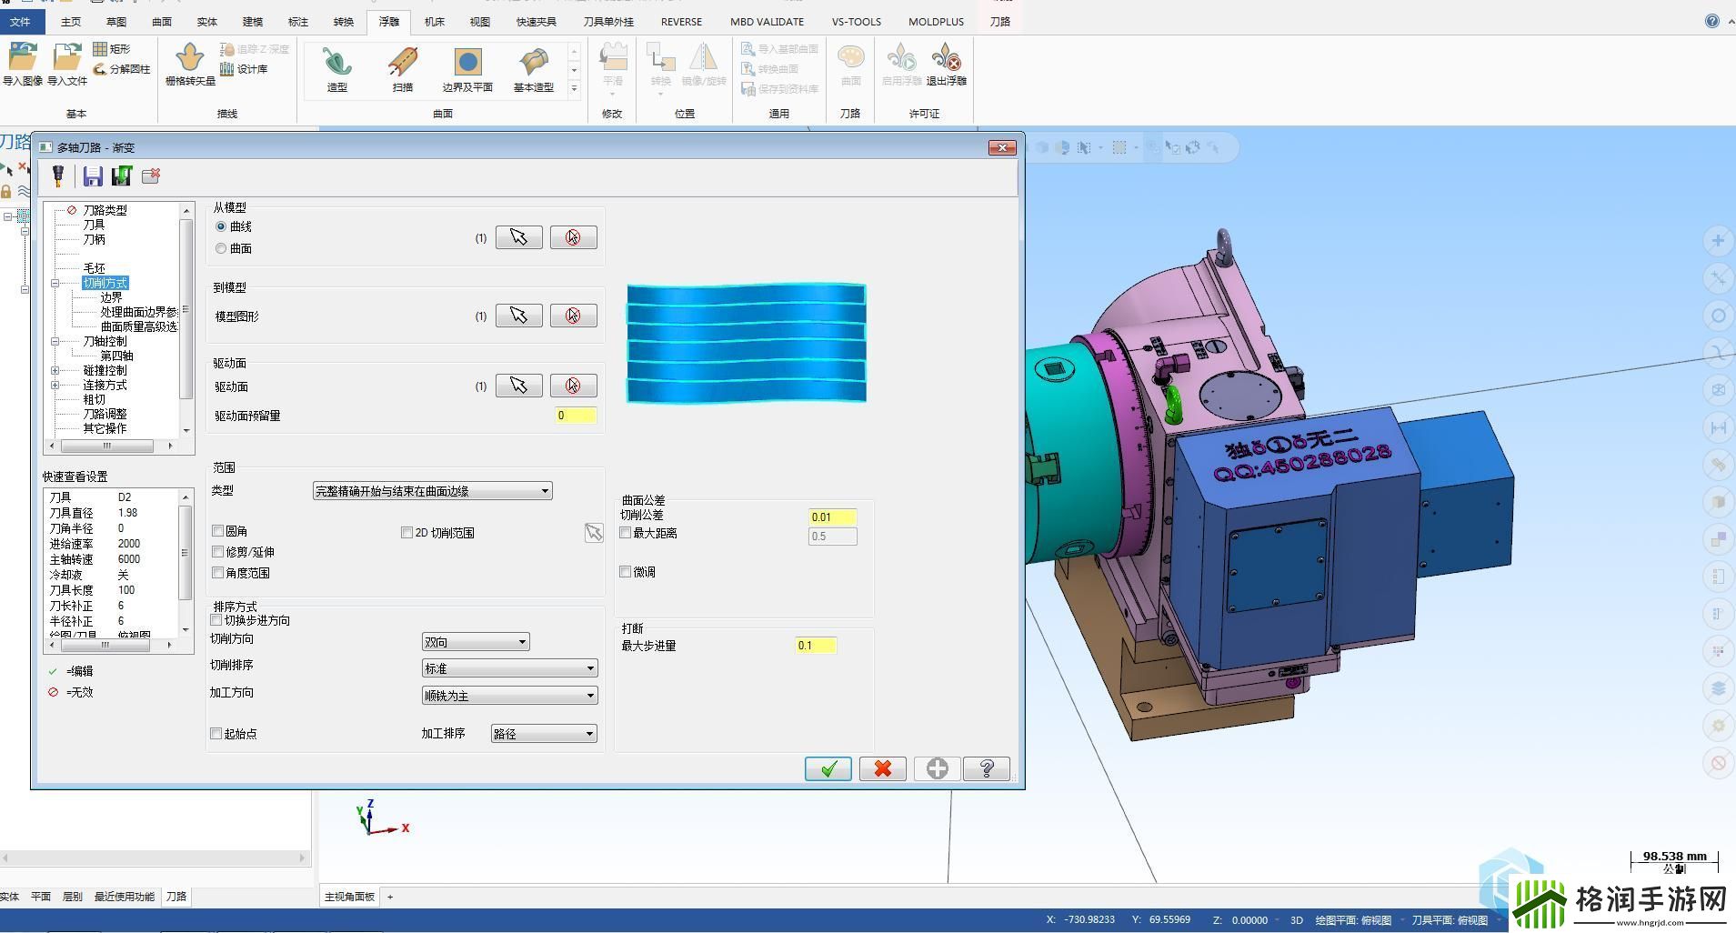Click the green checkmark OK button
The height and width of the screenshot is (933, 1736).
click(828, 769)
